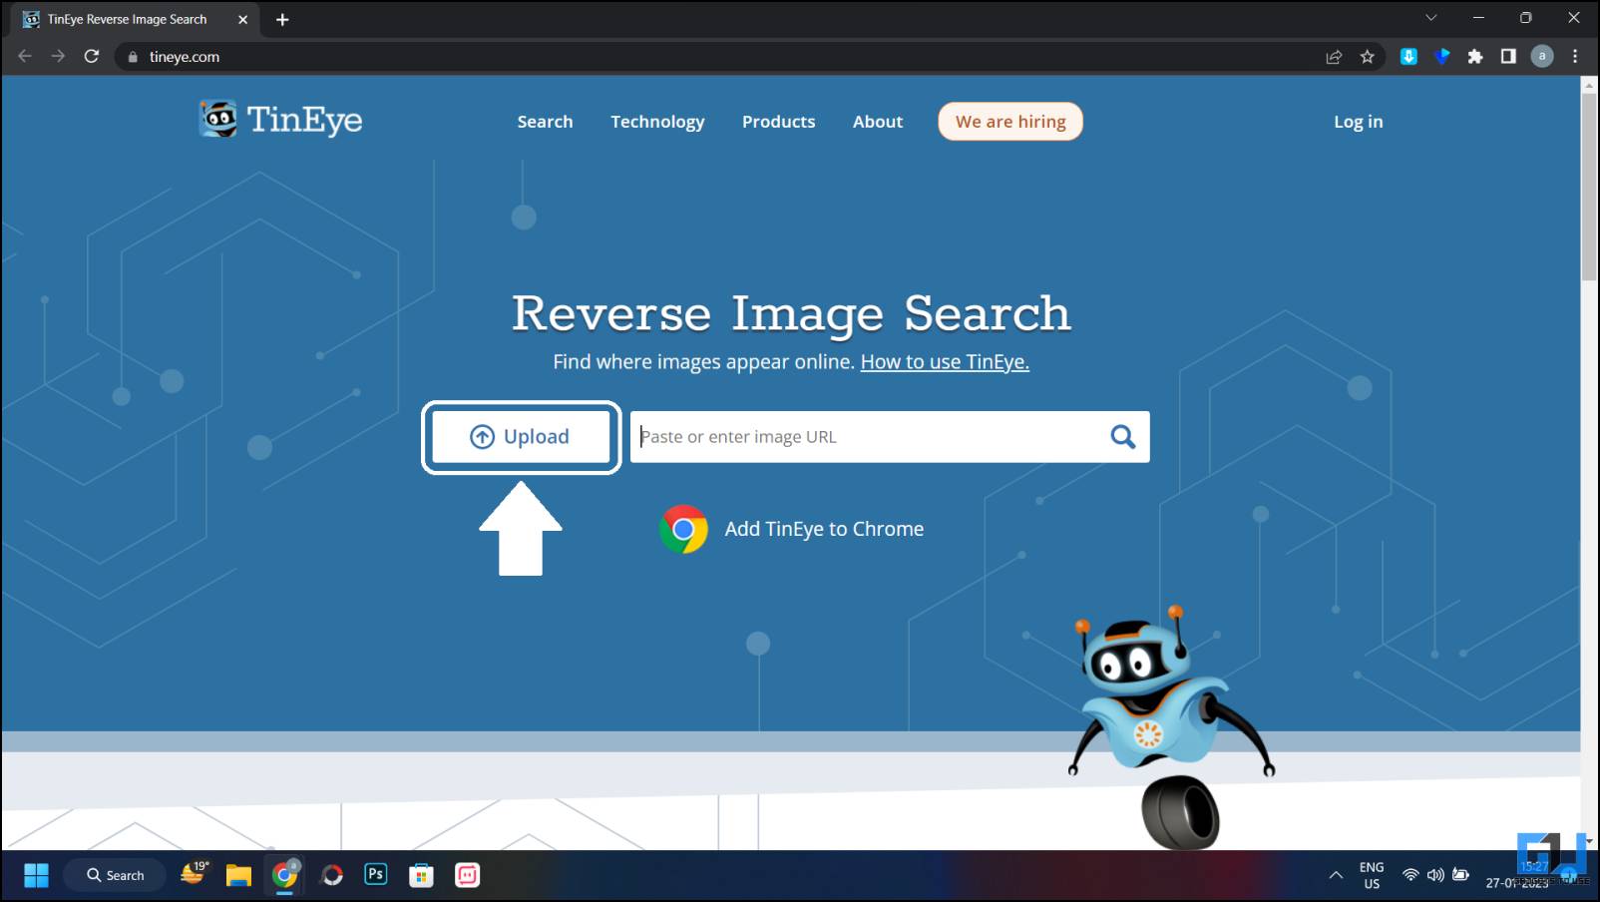The image size is (1600, 902).
Task: Click the taskbar Search box
Action: 115,875
